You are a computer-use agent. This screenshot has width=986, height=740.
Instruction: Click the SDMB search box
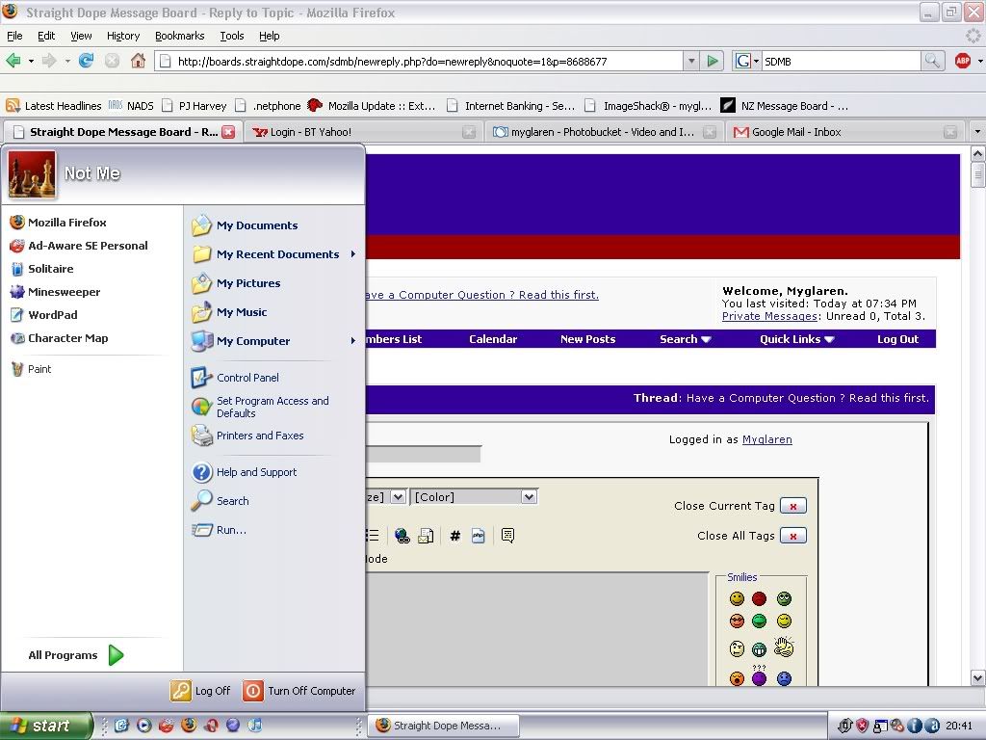[841, 61]
